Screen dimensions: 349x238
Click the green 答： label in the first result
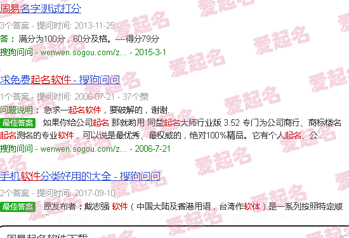(8, 39)
